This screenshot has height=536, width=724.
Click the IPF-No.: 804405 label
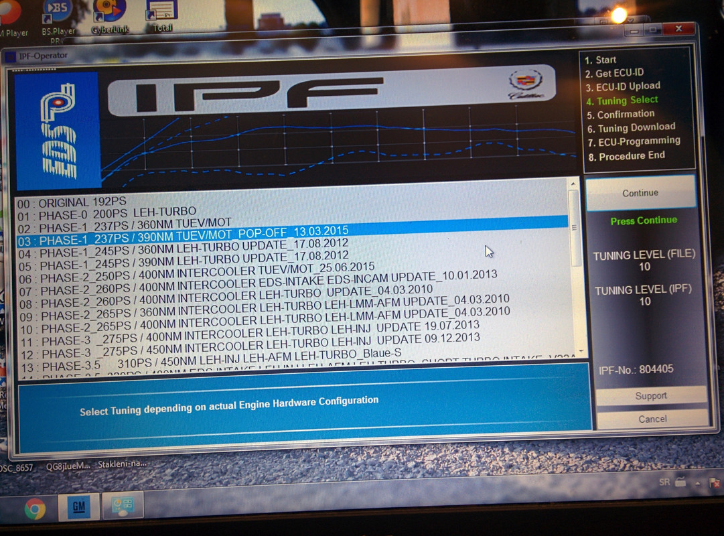pyautogui.click(x=636, y=370)
